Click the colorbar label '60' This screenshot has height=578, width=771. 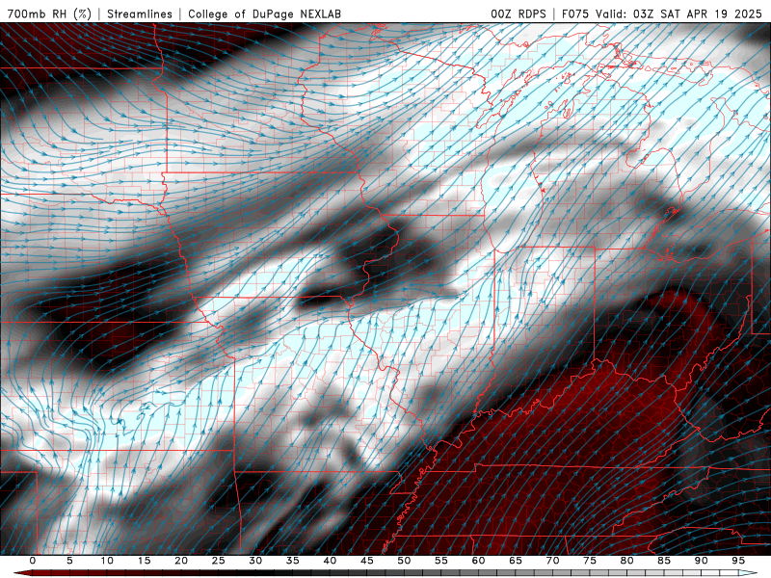(x=478, y=561)
